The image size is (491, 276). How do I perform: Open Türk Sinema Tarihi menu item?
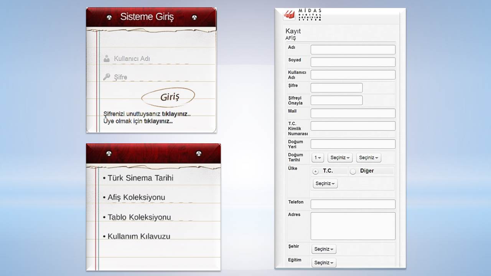(x=140, y=178)
